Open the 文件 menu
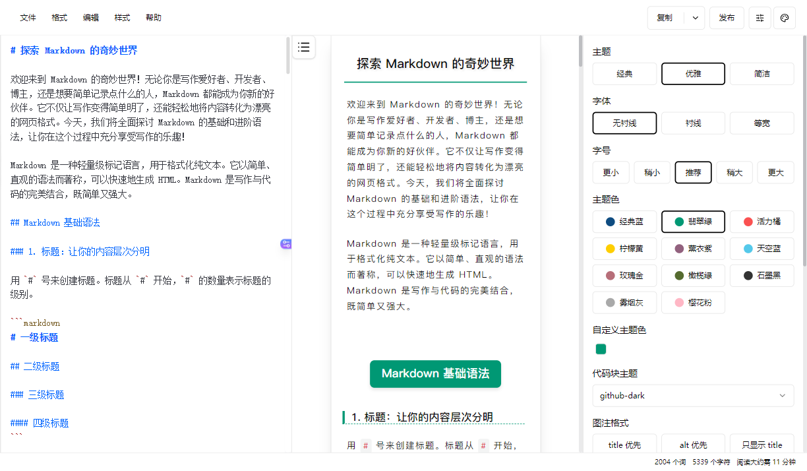Viewport: 807px width, 471px height. tap(28, 18)
